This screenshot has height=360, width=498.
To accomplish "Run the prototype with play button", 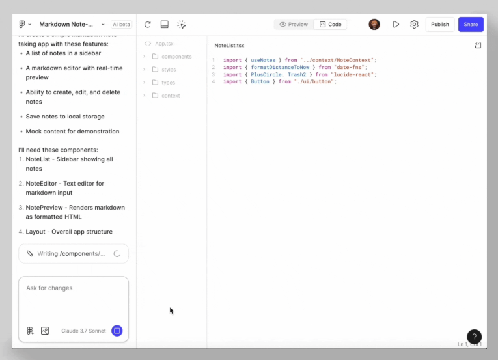I will [396, 25].
